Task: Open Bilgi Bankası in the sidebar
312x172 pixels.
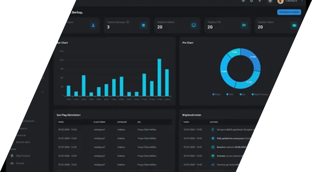Action: (23, 156)
